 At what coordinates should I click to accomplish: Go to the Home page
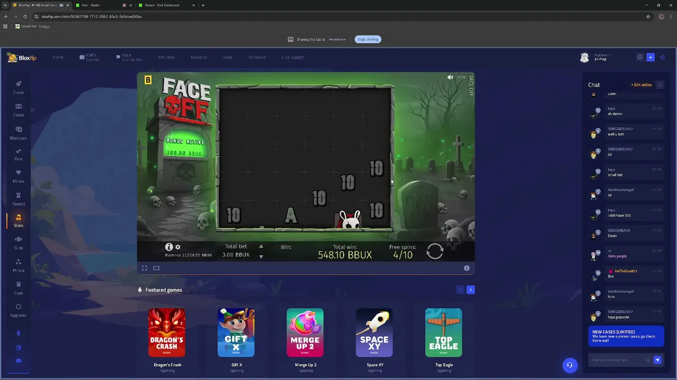[58, 57]
